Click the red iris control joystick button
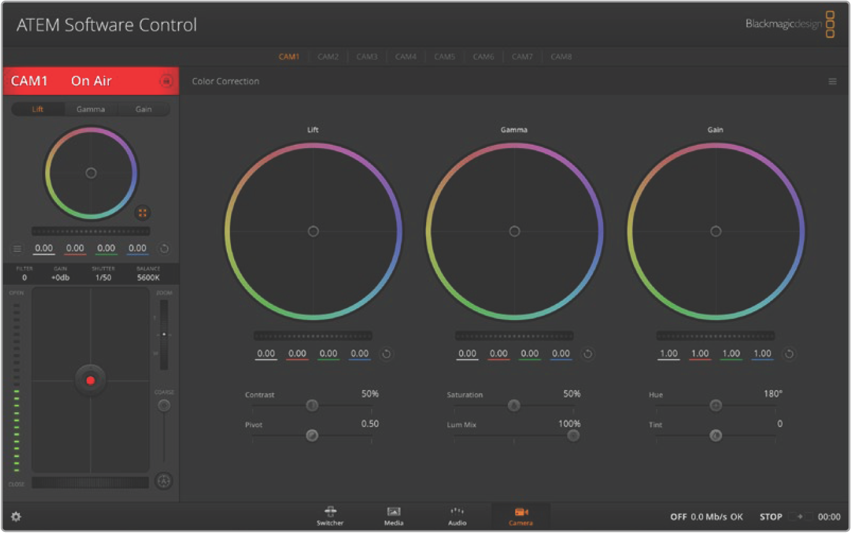The height and width of the screenshot is (533, 851). tap(90, 380)
